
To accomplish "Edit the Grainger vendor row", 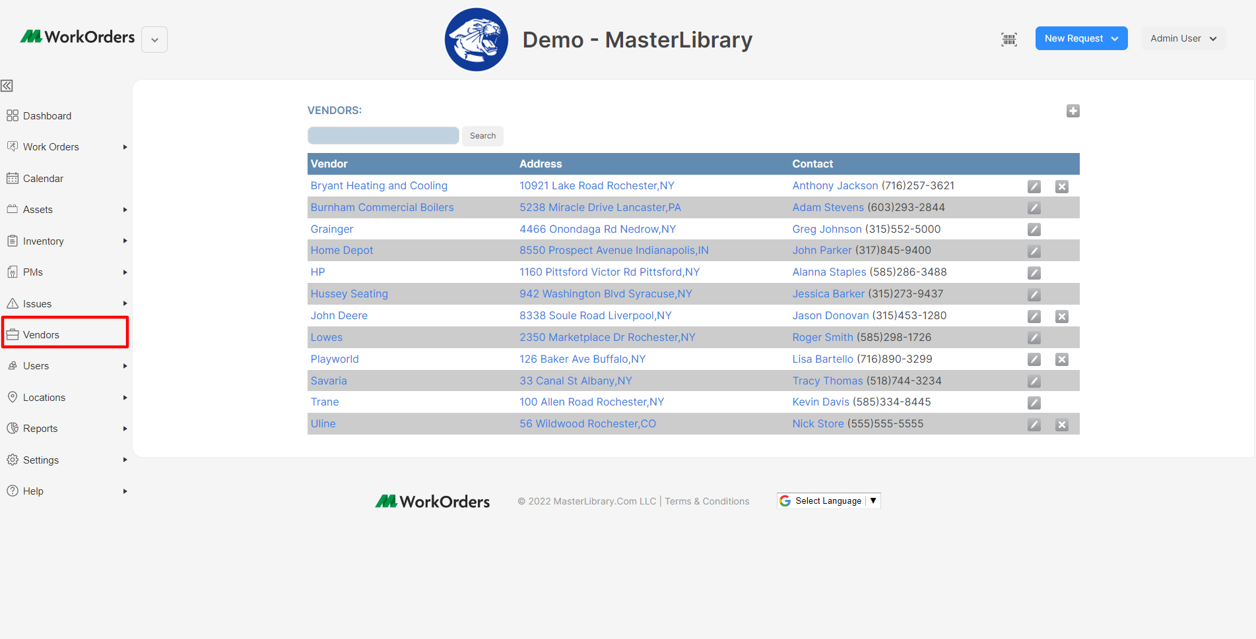I will (x=1034, y=229).
